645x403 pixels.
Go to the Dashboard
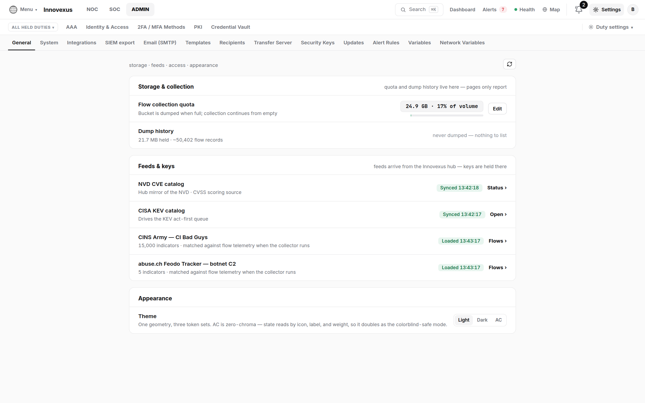[x=462, y=10]
